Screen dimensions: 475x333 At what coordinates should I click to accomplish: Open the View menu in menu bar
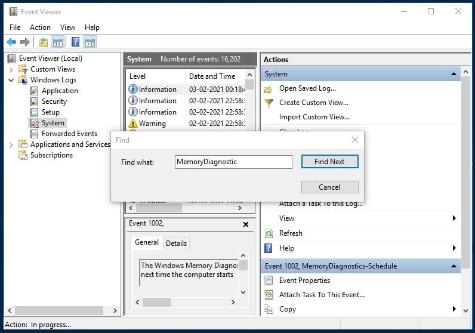[x=67, y=27]
